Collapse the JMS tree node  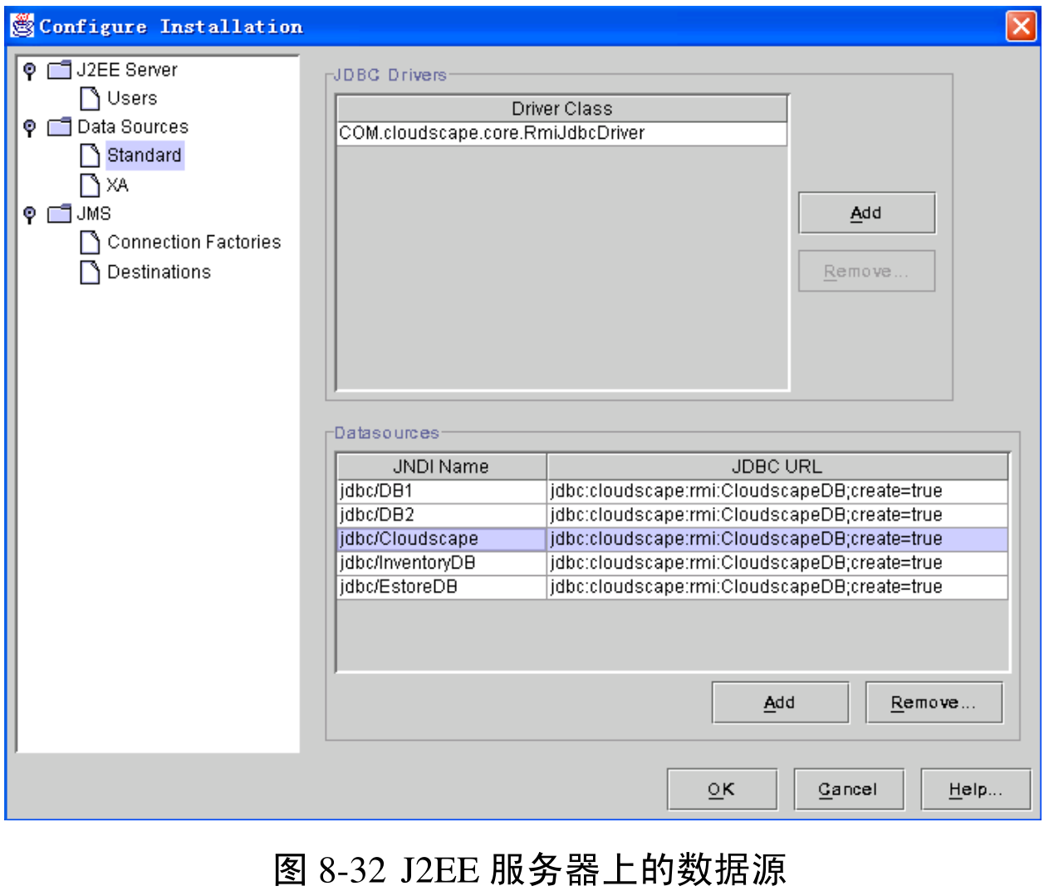[x=30, y=214]
